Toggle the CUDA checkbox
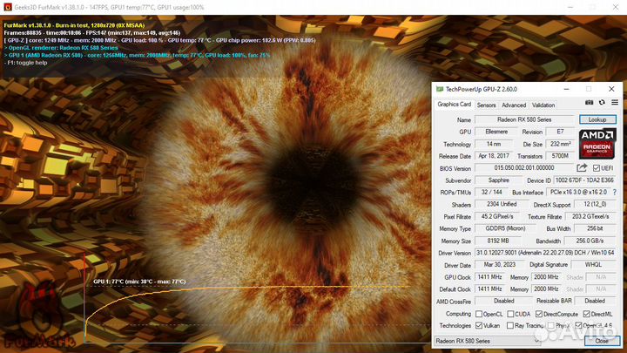Viewport: 627px width, 353px height. 510,314
